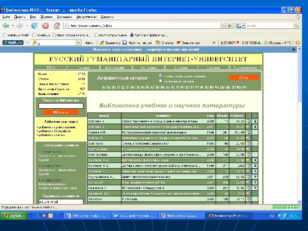Click the orange Искать search button
Image resolution: width=308 pixels, height=231 pixels.
(61, 112)
